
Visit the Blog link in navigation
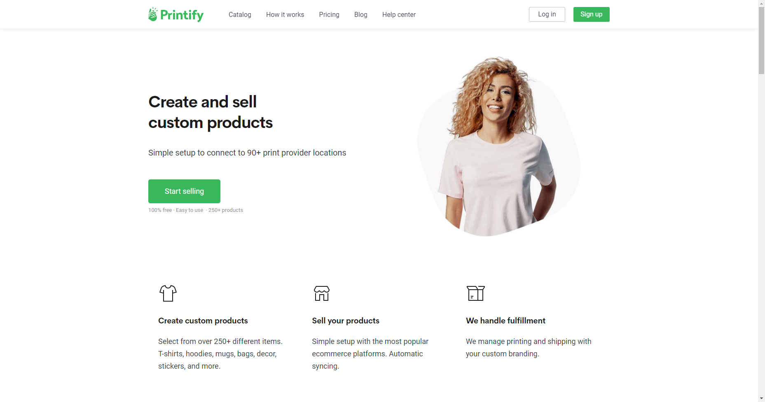tap(361, 14)
